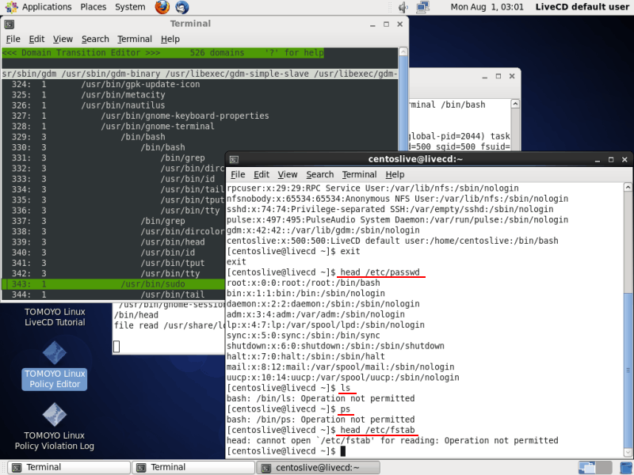Click 'bash: /bin/ps: Operation not permitted' line
Image resolution: width=634 pixels, height=475 pixels.
(x=321, y=420)
